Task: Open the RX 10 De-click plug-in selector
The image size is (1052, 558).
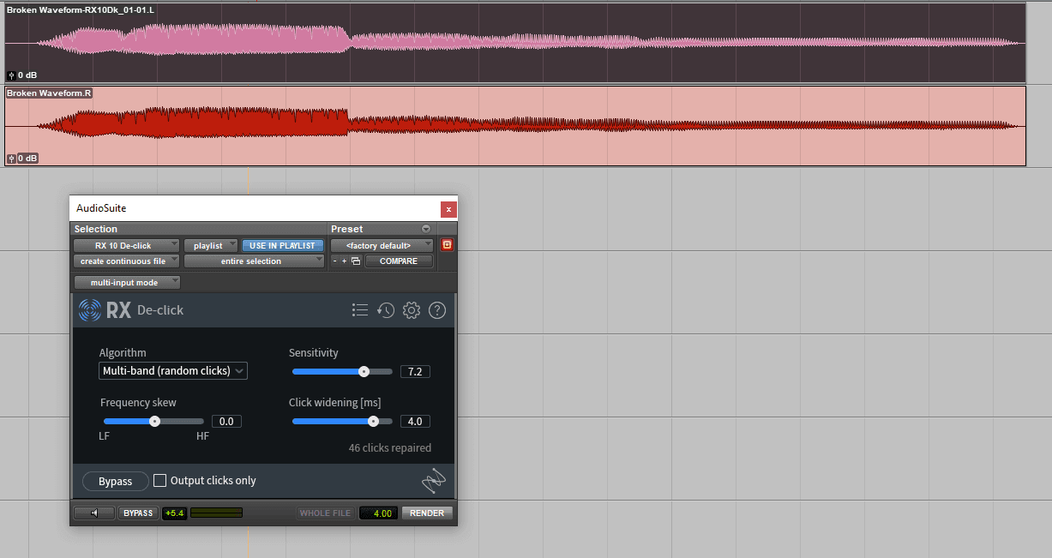Action: tap(126, 246)
